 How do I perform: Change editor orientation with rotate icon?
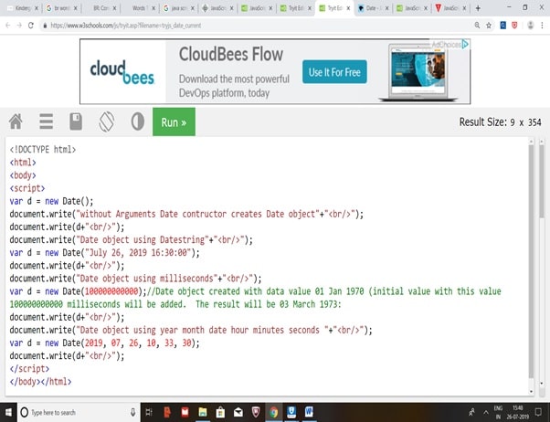tap(107, 121)
